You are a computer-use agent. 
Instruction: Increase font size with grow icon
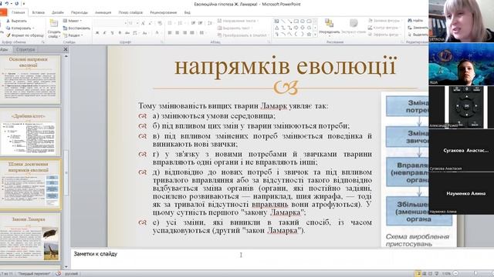[x=143, y=23]
